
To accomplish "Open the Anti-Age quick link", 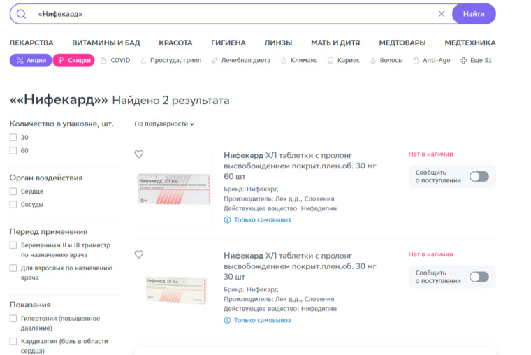I will [432, 60].
